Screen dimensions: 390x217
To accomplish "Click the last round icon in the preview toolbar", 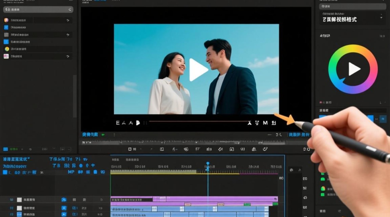I will click(x=265, y=149).
